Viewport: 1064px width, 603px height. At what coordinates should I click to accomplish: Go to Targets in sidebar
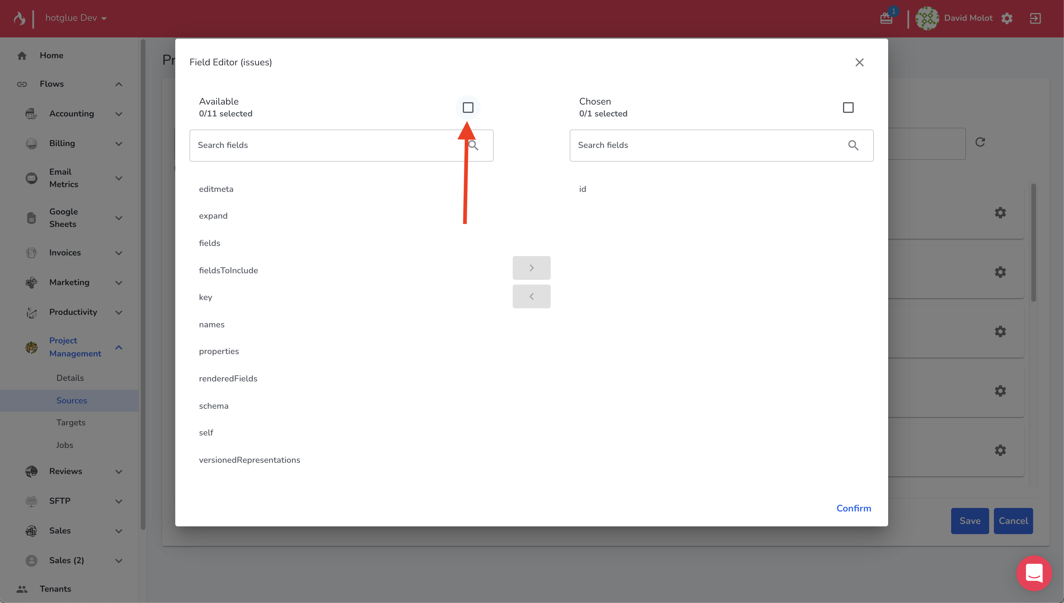click(71, 422)
